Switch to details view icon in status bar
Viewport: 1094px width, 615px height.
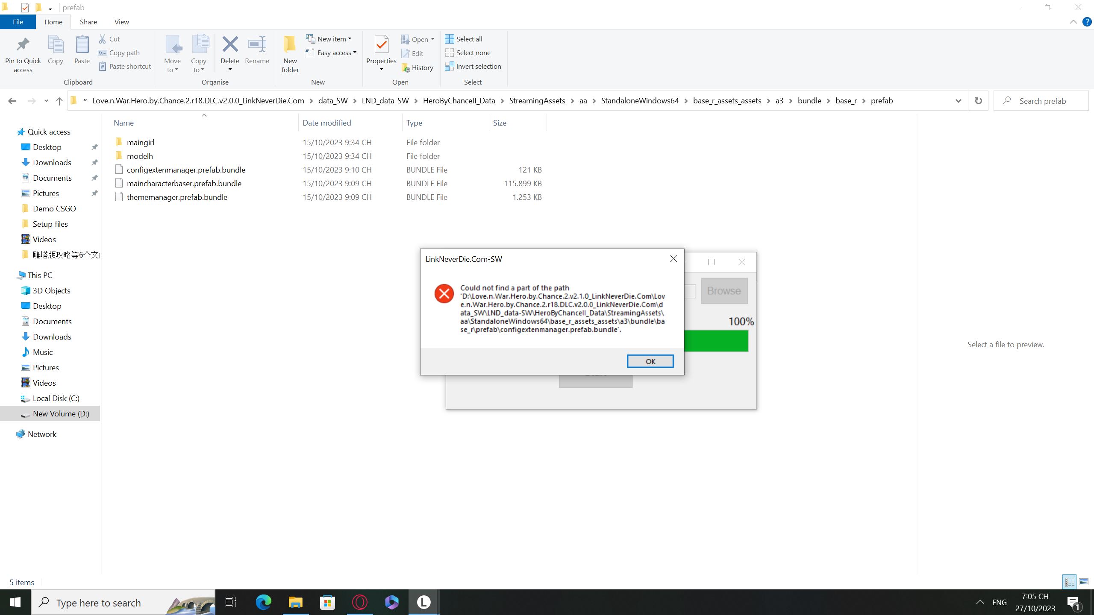[x=1070, y=582]
